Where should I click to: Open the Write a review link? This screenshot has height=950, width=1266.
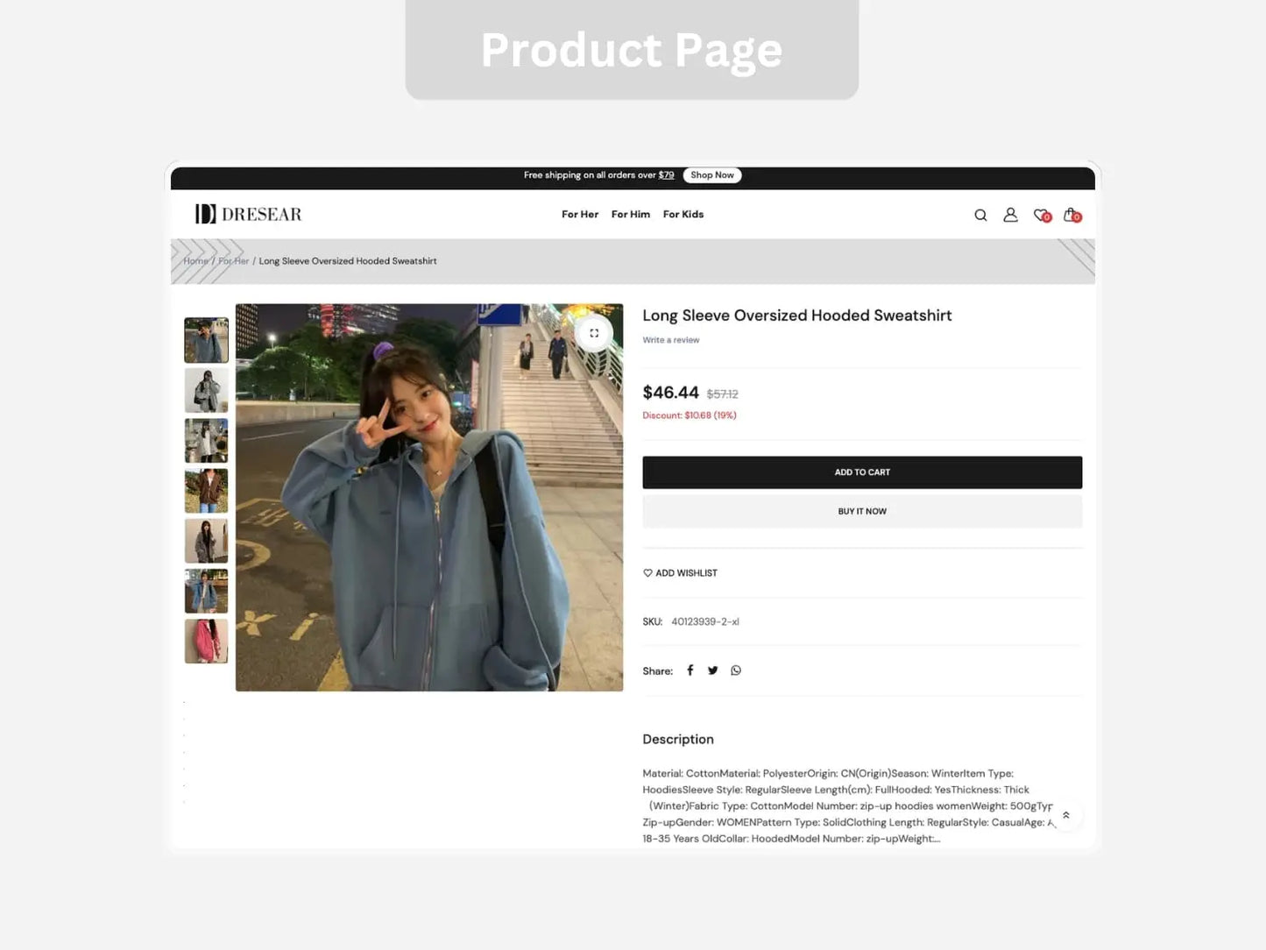point(671,340)
